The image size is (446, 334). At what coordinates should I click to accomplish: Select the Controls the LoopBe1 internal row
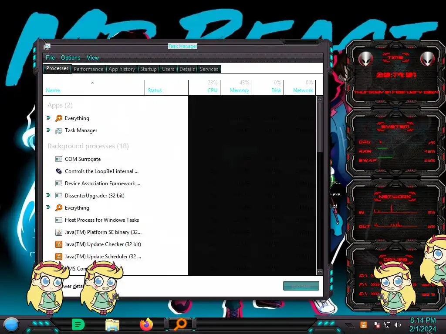click(179, 171)
